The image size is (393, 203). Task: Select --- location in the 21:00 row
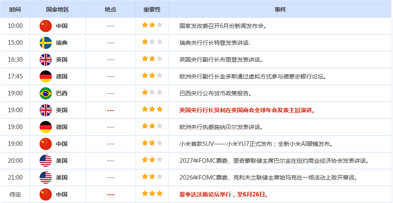(111, 178)
